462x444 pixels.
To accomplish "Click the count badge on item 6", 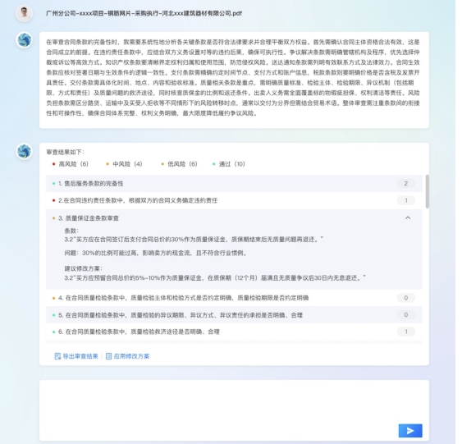I will tap(405, 332).
